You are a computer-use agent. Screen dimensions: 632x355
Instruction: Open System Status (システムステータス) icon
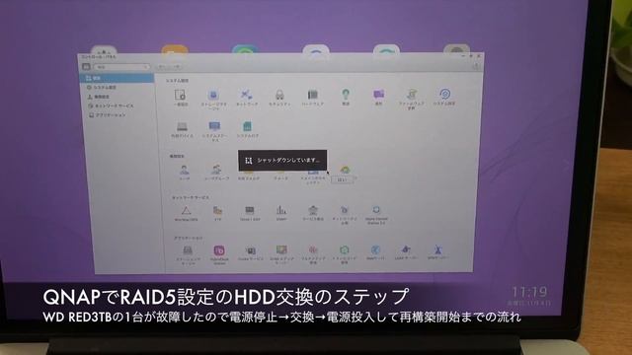[x=214, y=127]
